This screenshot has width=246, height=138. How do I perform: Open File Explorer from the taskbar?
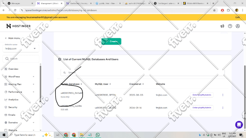coord(82,135)
